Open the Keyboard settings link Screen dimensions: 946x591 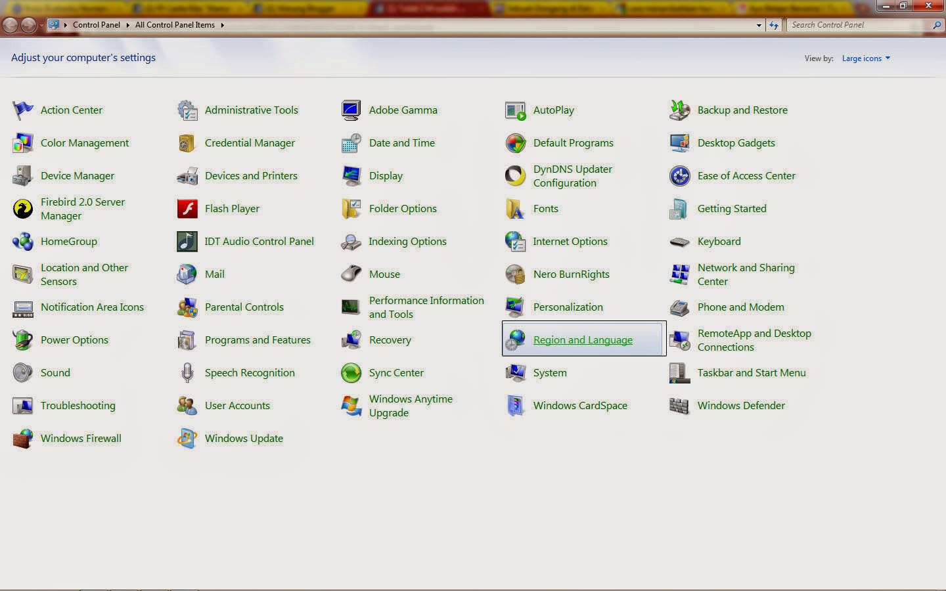tap(719, 242)
